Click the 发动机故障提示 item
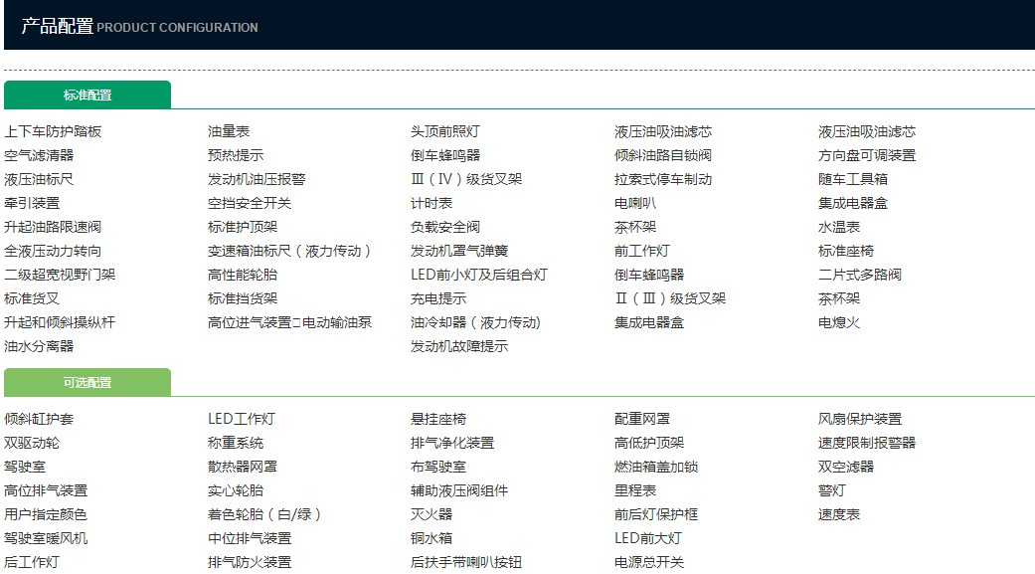 point(459,346)
